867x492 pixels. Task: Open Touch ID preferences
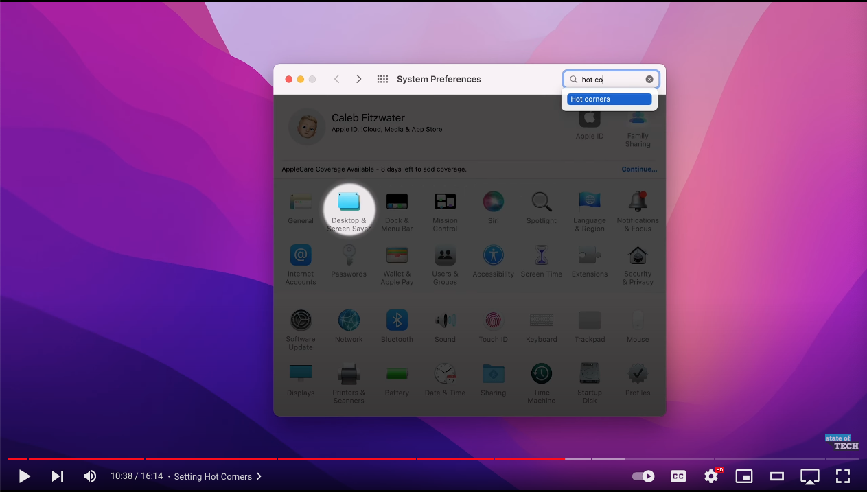[493, 320]
